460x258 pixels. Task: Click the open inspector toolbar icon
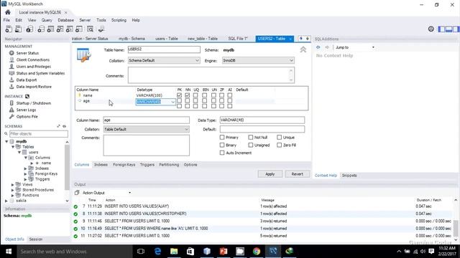click(29, 29)
